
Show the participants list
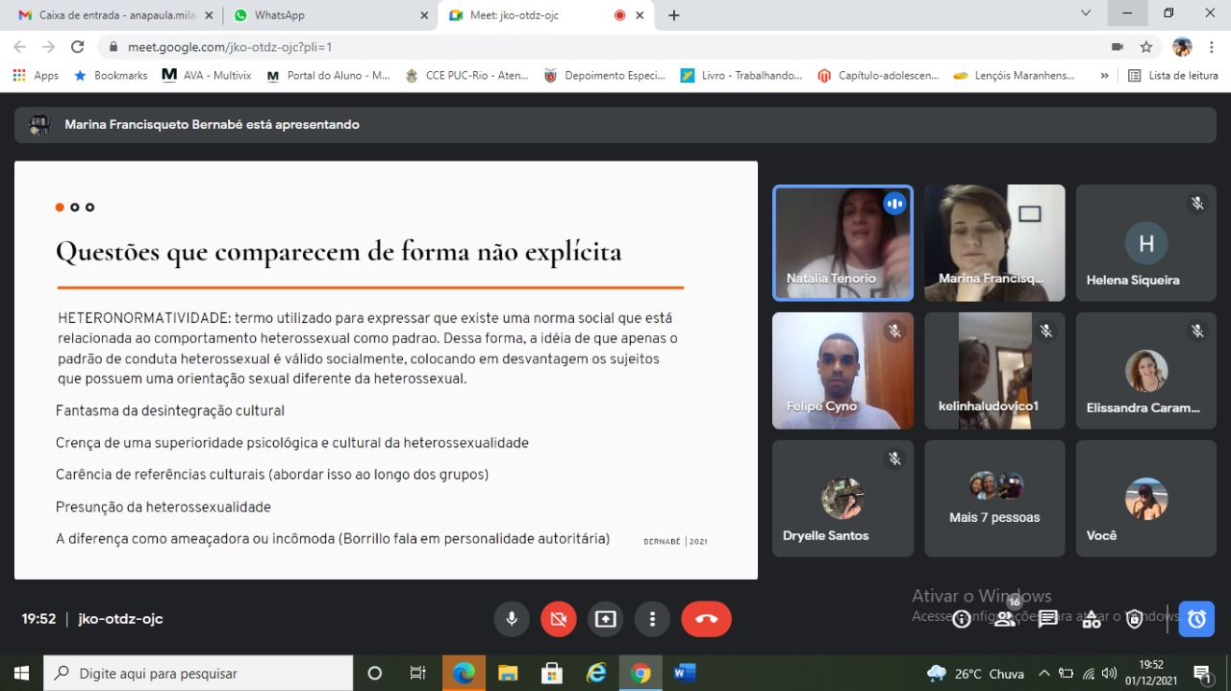(1005, 619)
